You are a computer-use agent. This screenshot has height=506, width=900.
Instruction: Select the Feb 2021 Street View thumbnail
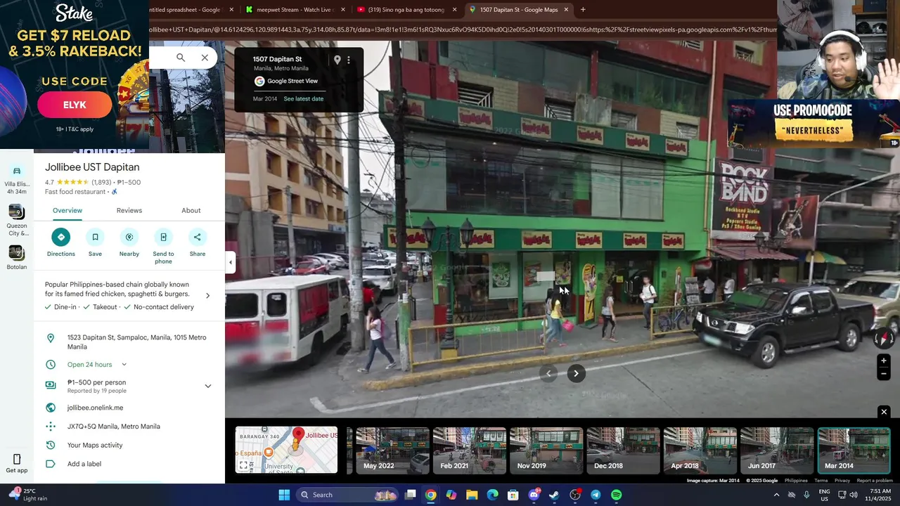point(469,450)
